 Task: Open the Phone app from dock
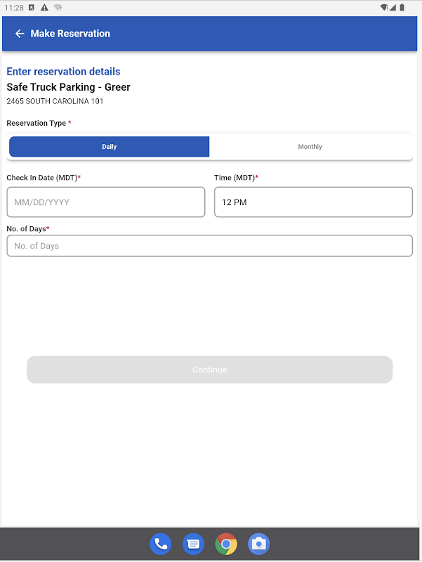point(160,543)
